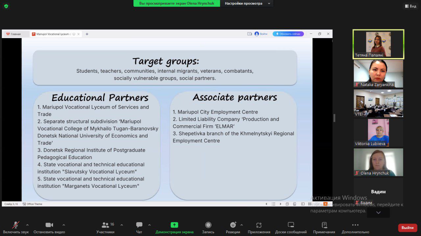
Task: Open slide list icon in status bar
Action: click(273, 204)
